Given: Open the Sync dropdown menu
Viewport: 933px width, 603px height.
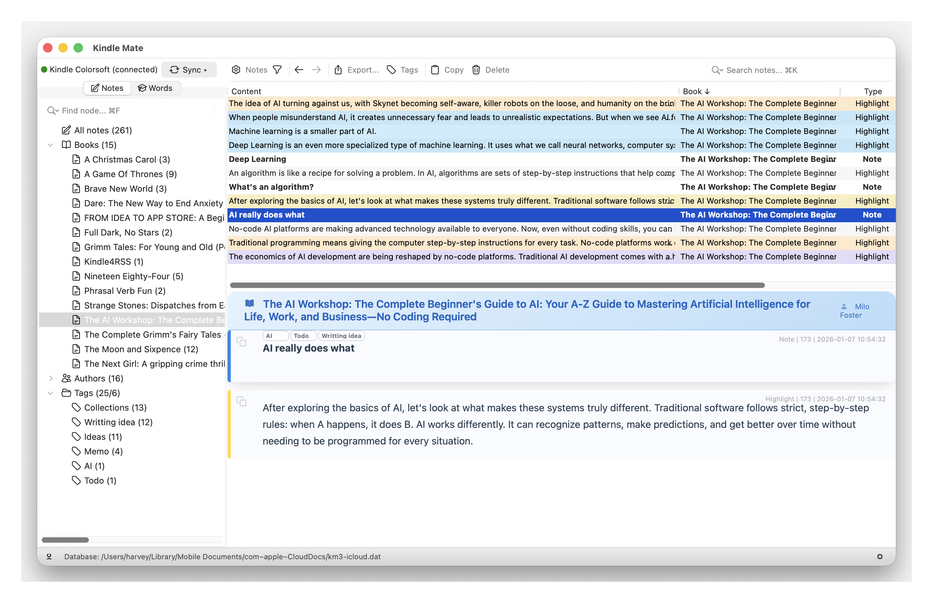Looking at the screenshot, I should click(x=189, y=69).
